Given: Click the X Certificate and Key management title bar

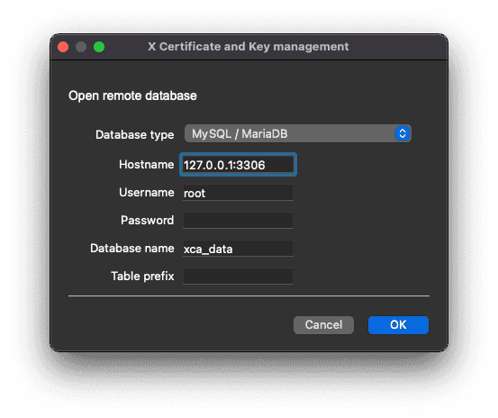Looking at the screenshot, I should pos(249,47).
